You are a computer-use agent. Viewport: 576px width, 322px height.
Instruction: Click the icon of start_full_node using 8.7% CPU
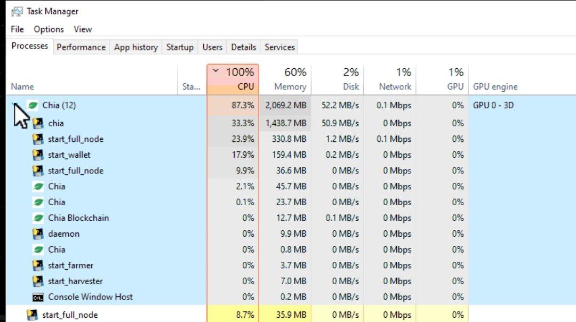(32, 315)
